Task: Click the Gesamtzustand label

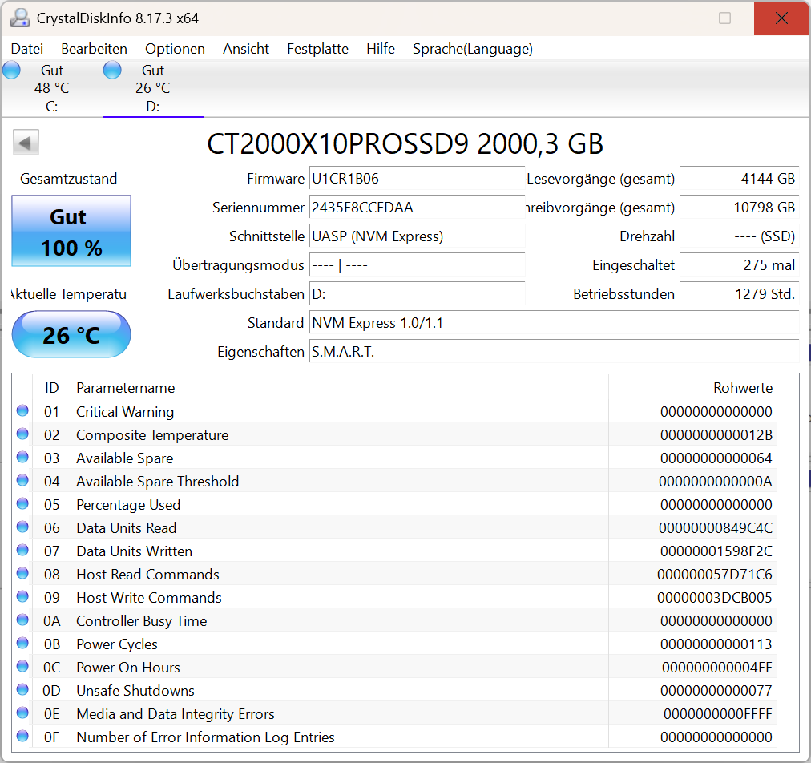Action: coord(68,179)
